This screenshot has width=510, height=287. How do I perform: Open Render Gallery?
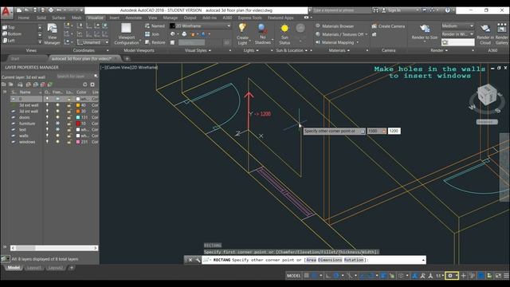[x=501, y=33]
